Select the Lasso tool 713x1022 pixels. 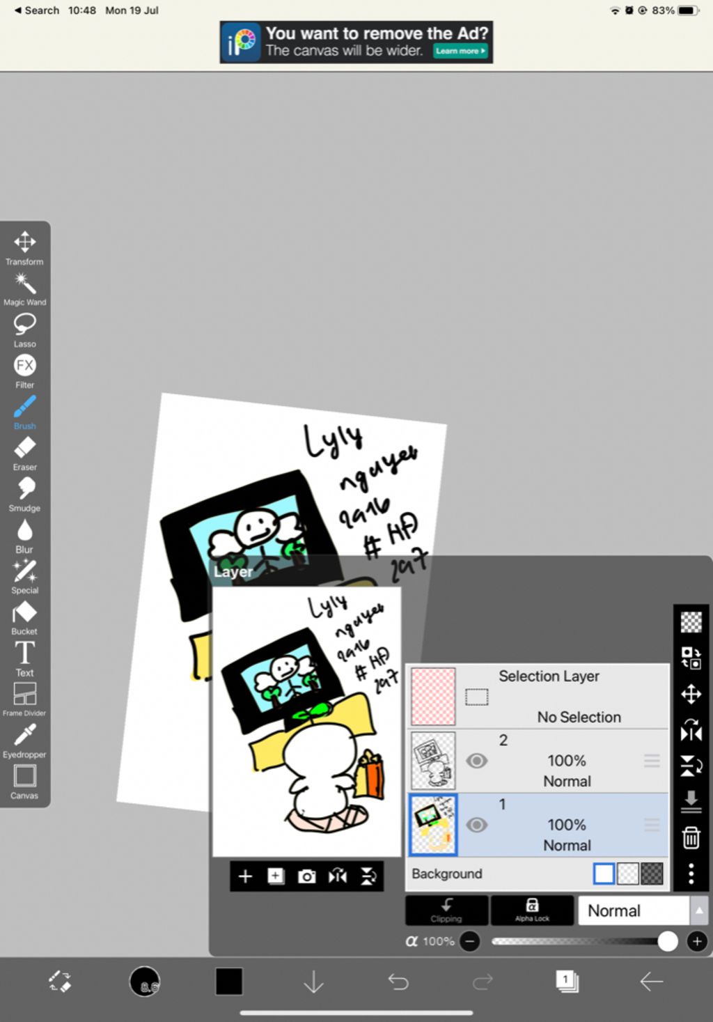[24, 330]
